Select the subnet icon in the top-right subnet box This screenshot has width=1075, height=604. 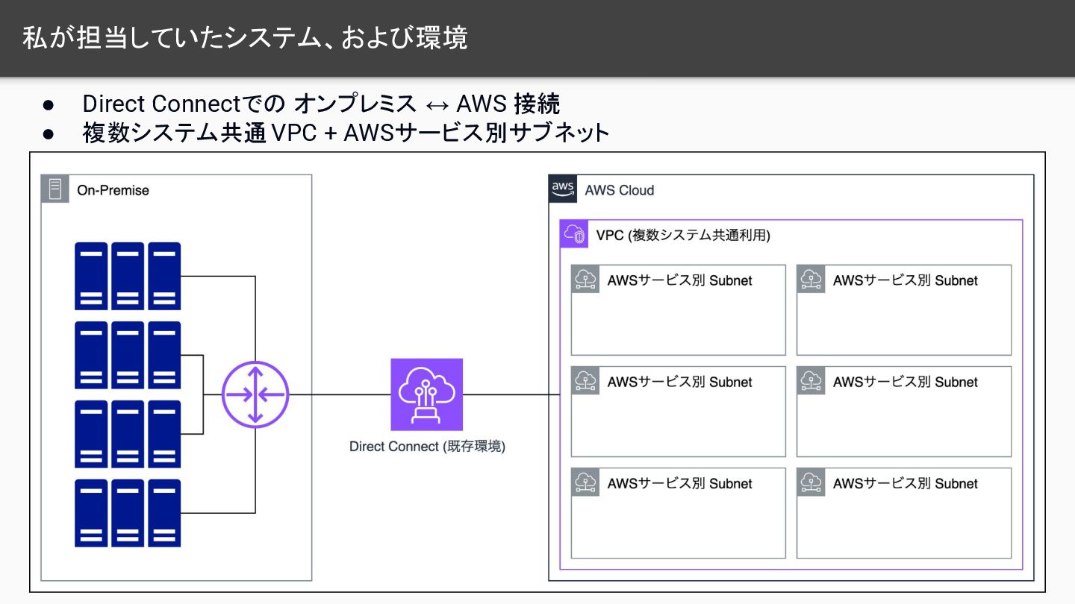pos(811,280)
